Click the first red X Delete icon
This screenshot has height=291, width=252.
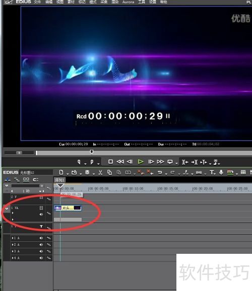coord(140,172)
